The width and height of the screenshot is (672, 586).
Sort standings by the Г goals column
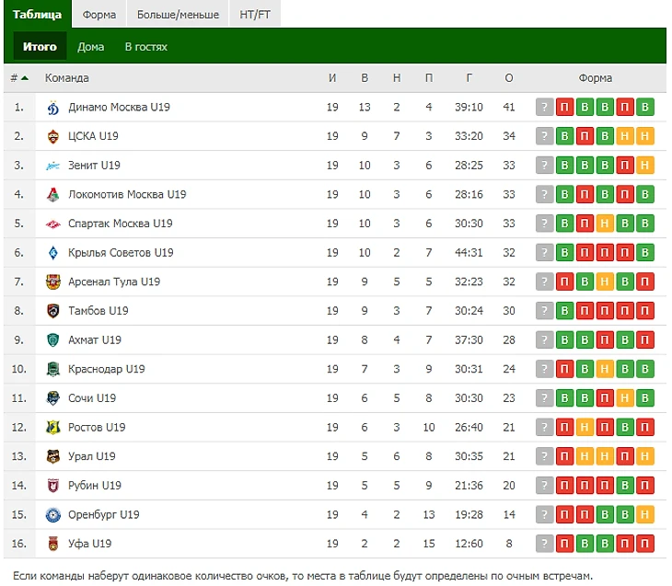click(x=469, y=78)
